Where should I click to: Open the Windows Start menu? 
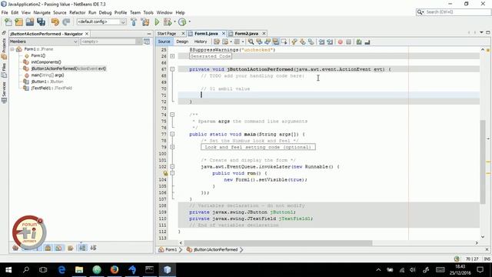8,269
